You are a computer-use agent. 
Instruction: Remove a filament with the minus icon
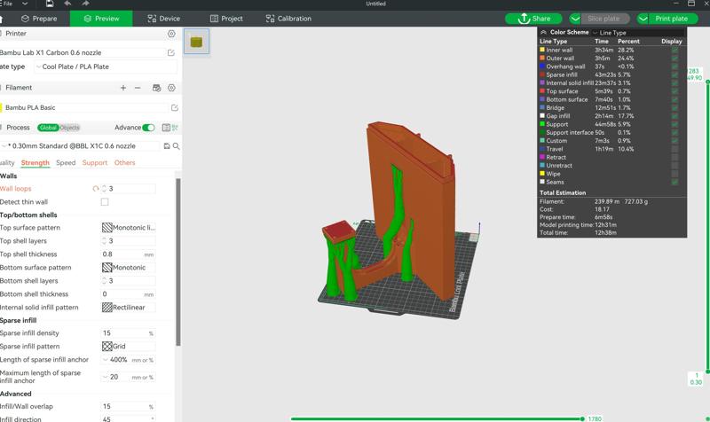pyautogui.click(x=138, y=88)
